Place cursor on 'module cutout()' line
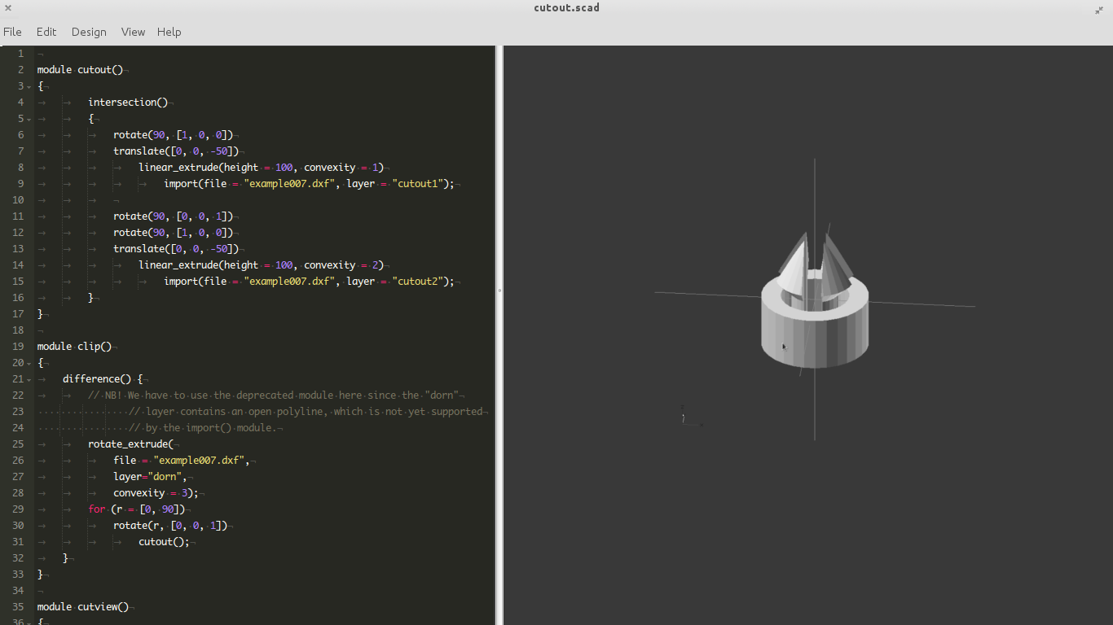The height and width of the screenshot is (625, 1113). click(x=80, y=70)
